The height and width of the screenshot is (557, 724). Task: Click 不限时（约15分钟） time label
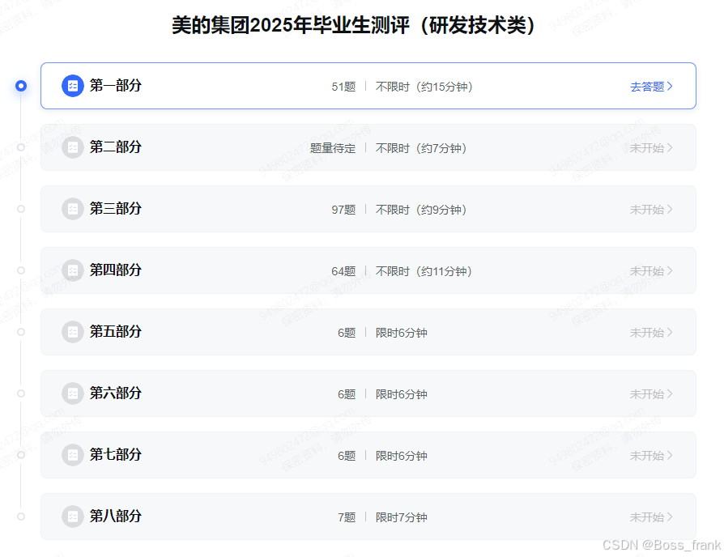point(424,87)
